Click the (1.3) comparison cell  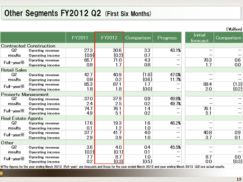(x=238, y=84)
